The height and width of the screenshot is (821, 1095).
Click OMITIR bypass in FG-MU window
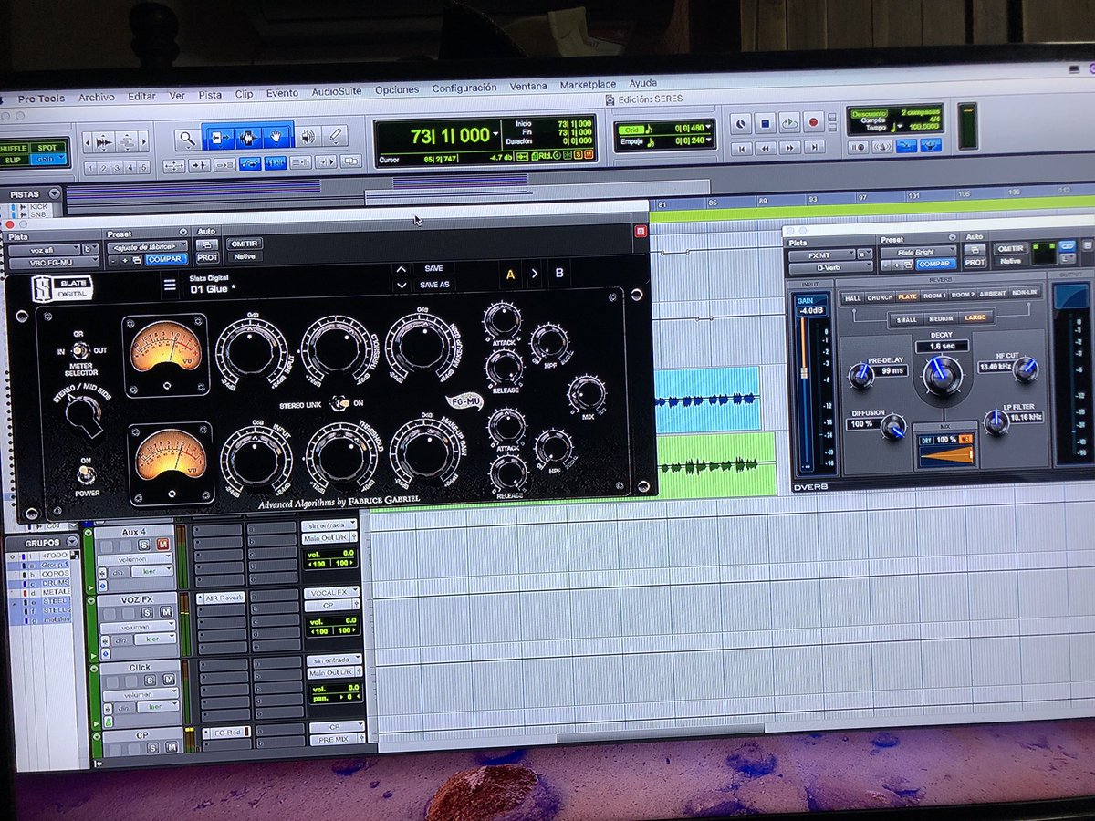point(244,244)
